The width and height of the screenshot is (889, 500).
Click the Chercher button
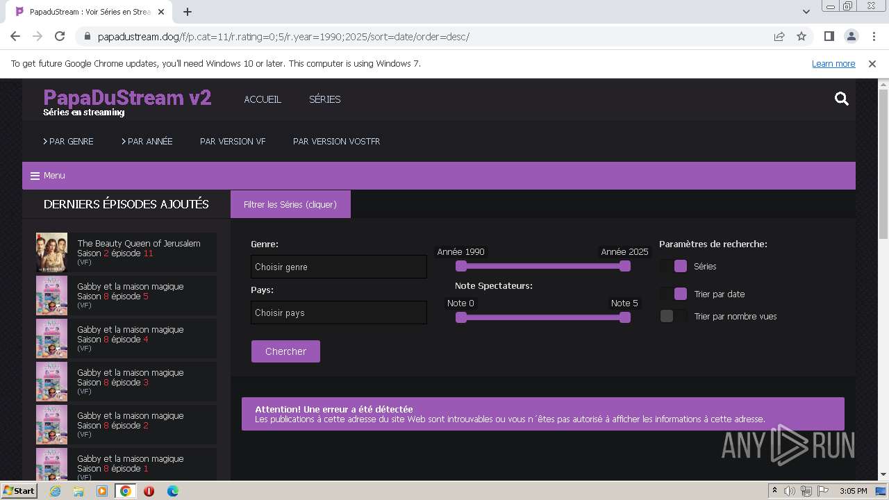285,351
